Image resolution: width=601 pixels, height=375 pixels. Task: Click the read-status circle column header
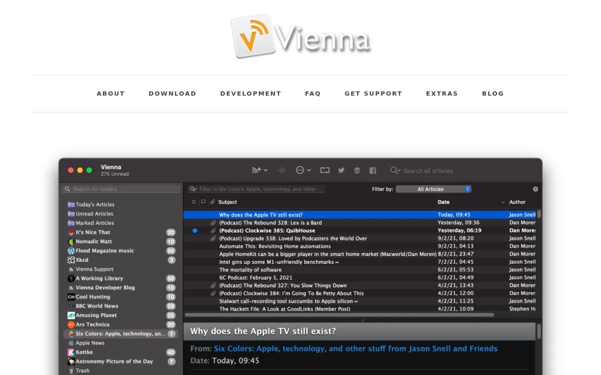194,202
